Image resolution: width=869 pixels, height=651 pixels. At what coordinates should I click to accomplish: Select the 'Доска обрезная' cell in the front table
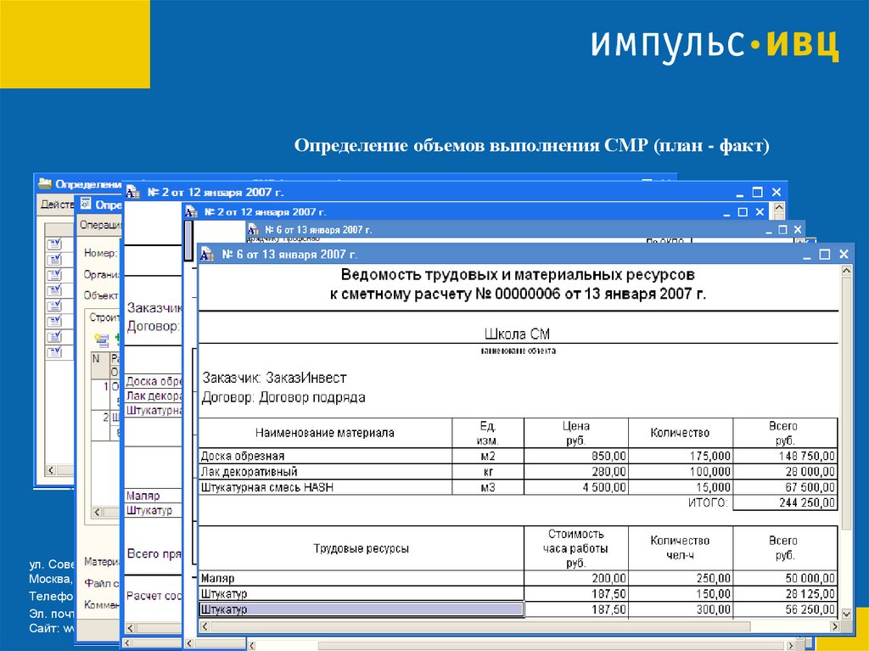(x=325, y=456)
